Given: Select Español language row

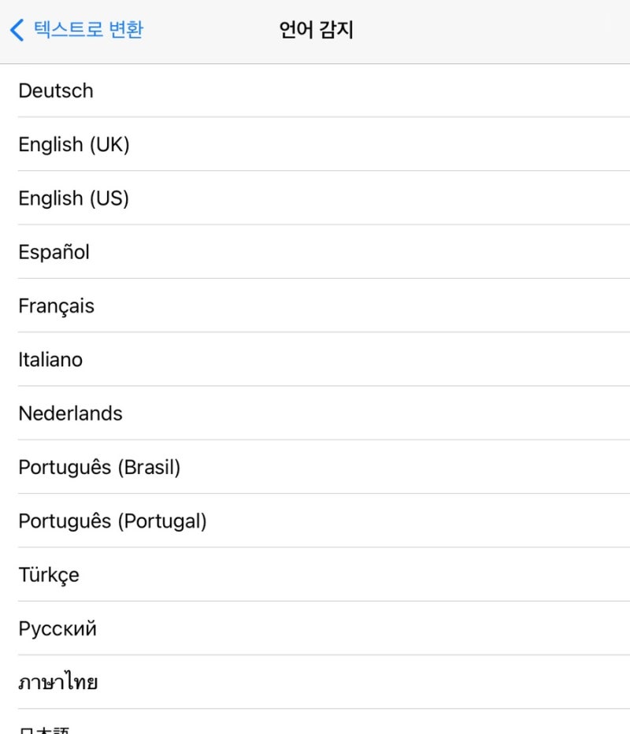Looking at the screenshot, I should pos(315,252).
